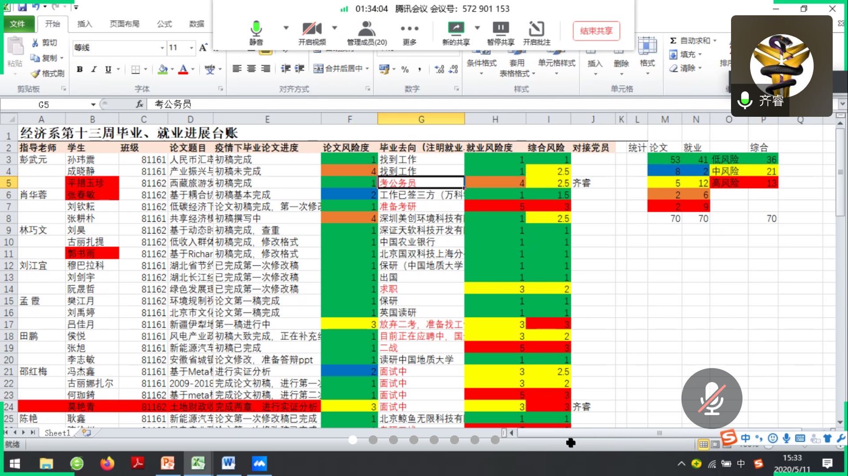The width and height of the screenshot is (848, 476).
Task: Toggle italic formatting button
Action: (x=94, y=69)
